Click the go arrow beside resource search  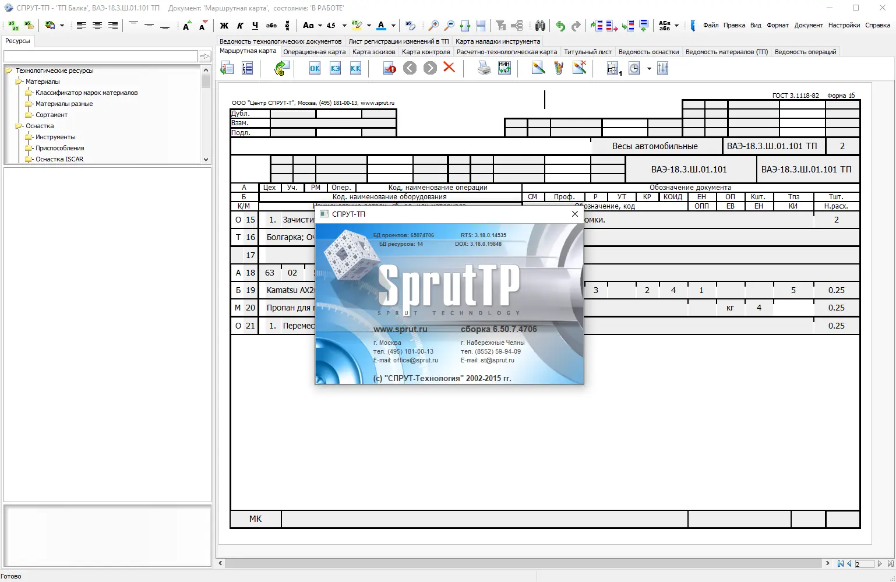tap(205, 57)
